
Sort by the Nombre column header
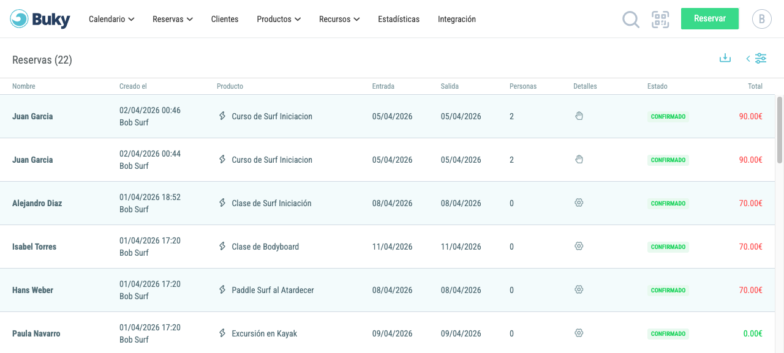tap(24, 86)
